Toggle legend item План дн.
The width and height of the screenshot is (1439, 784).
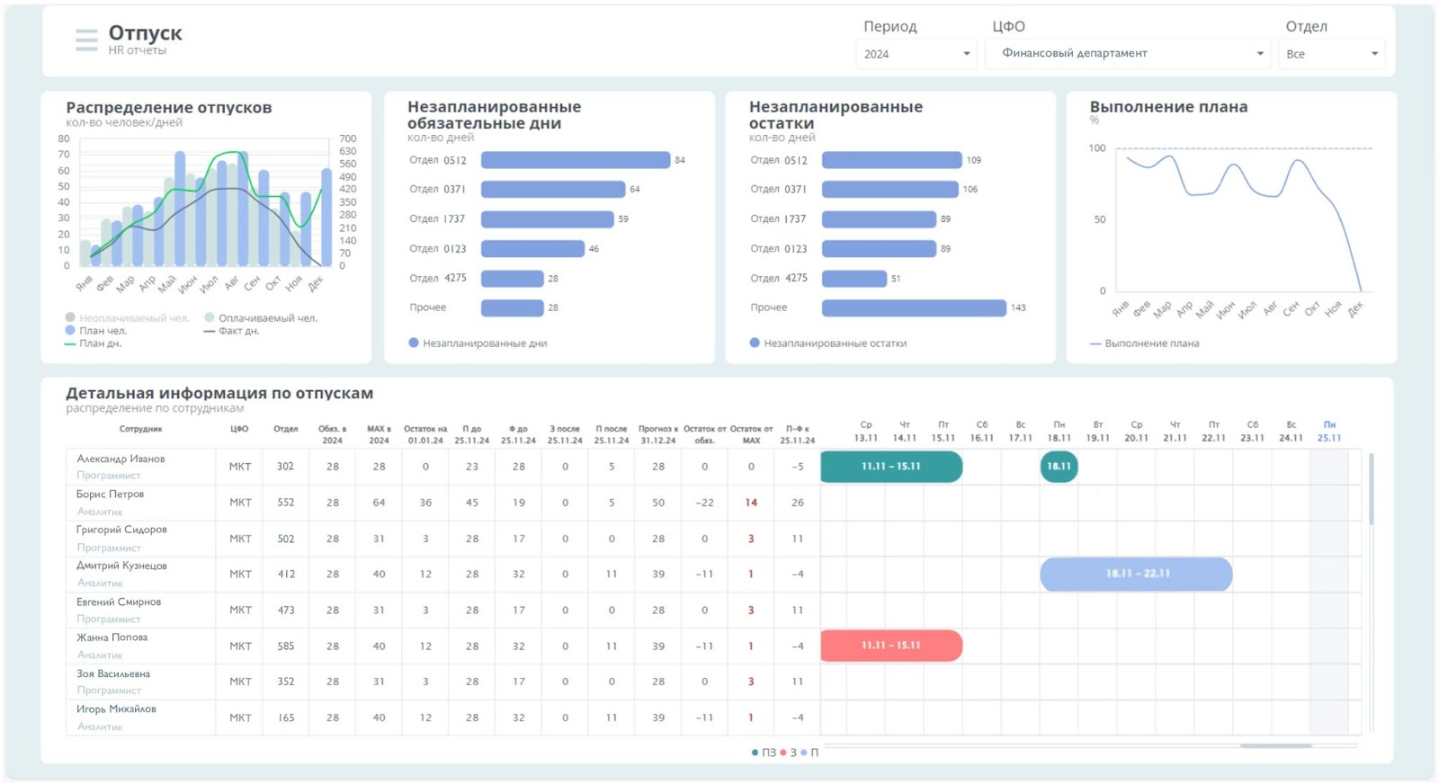(x=94, y=343)
